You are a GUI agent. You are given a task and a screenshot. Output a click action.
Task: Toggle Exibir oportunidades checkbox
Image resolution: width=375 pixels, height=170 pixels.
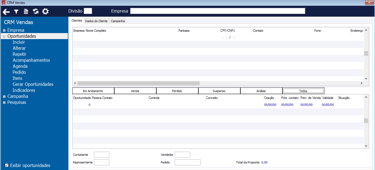pyautogui.click(x=7, y=165)
